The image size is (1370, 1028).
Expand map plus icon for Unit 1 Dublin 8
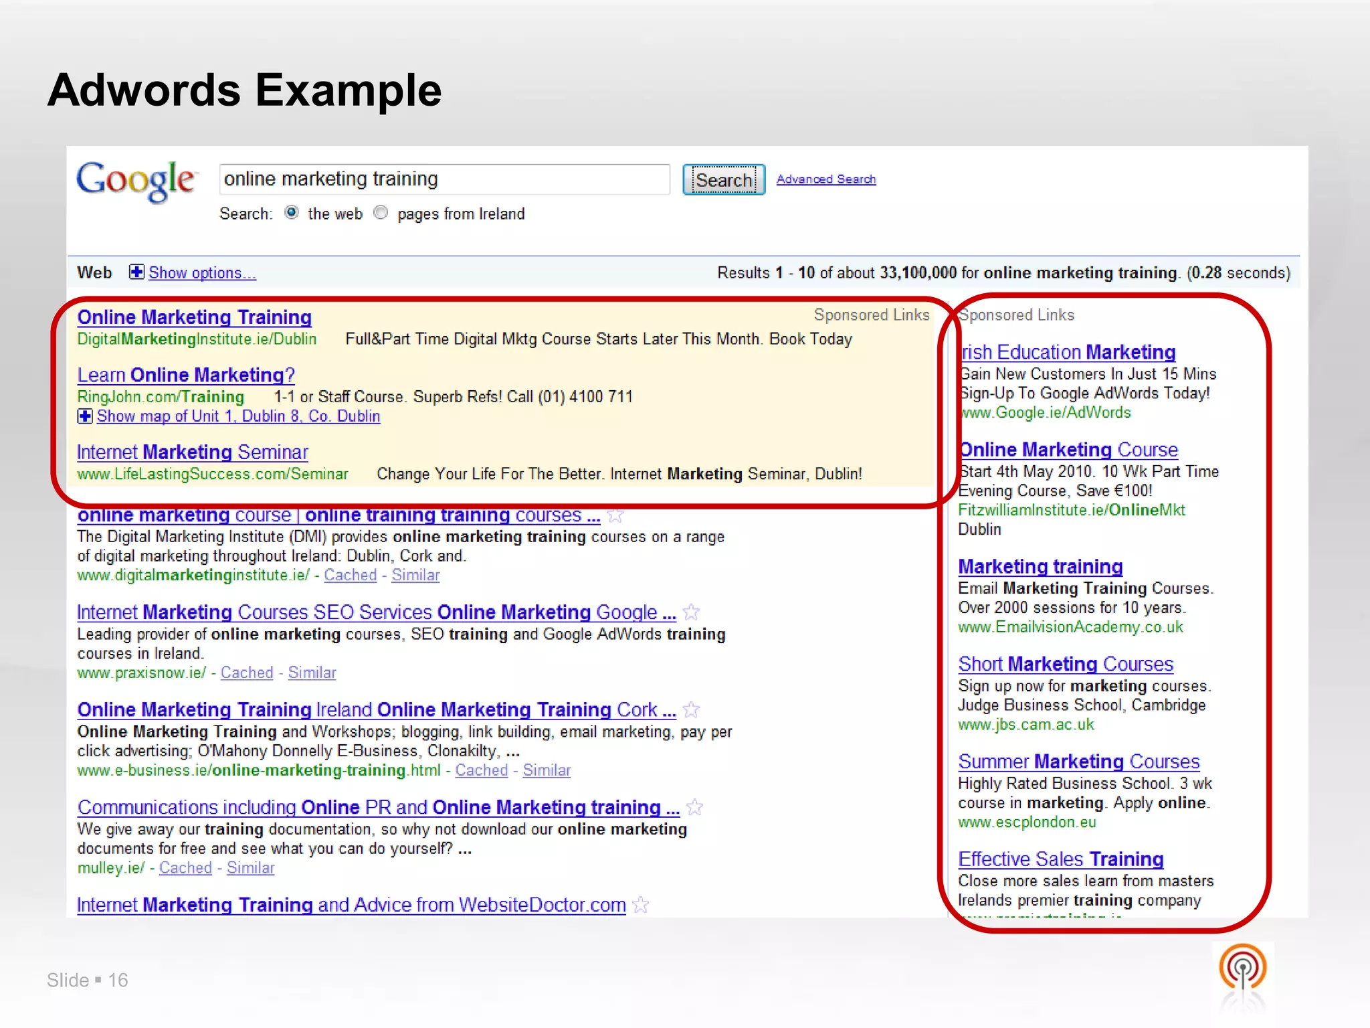pos(85,416)
